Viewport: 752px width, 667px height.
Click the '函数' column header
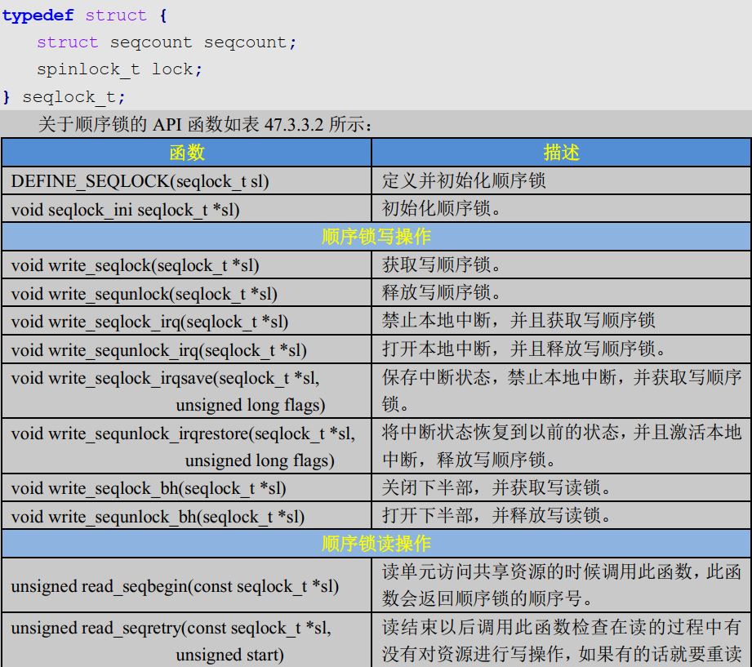(187, 153)
